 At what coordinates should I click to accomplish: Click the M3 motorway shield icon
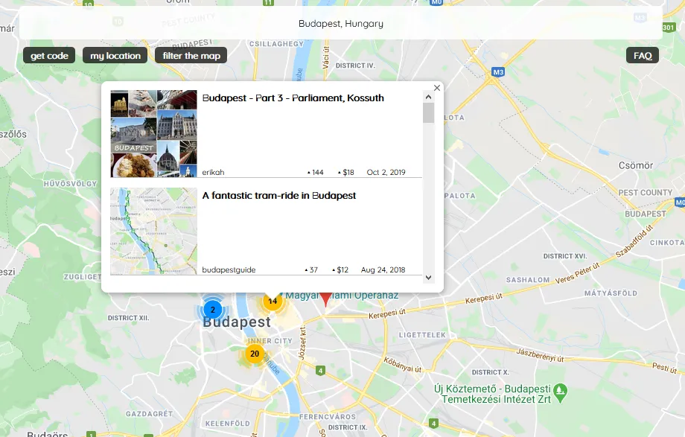click(x=498, y=72)
